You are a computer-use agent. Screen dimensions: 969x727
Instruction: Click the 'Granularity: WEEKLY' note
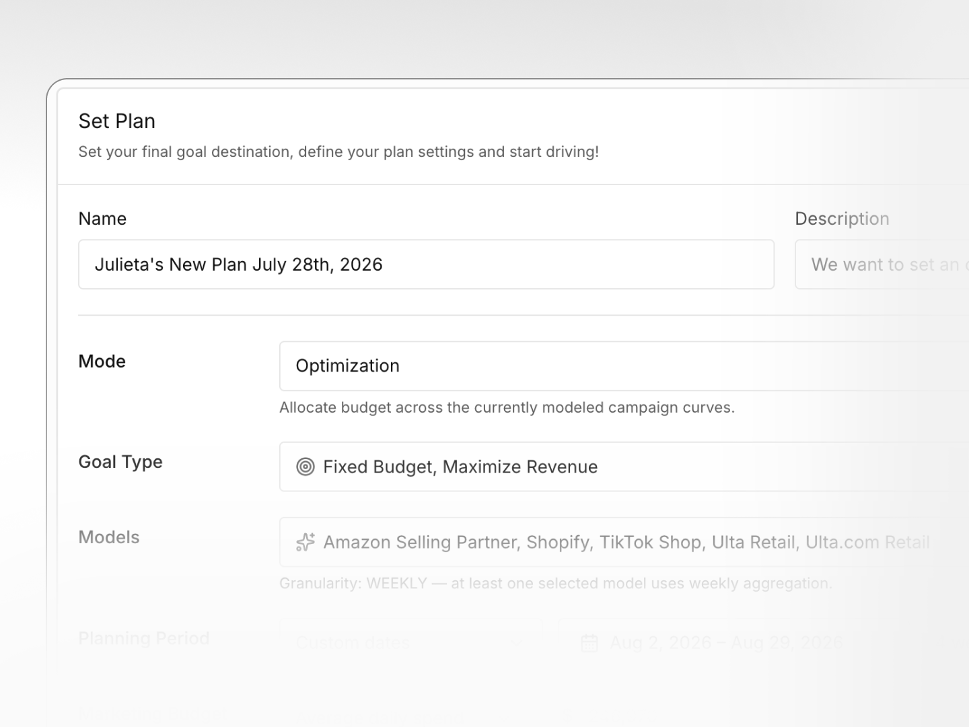[556, 584]
